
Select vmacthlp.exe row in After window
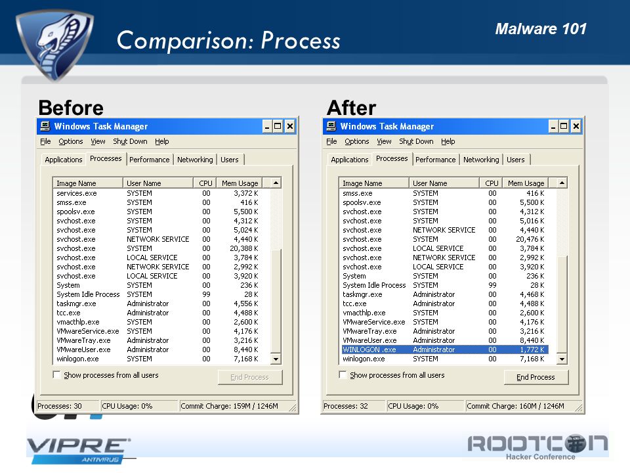(x=445, y=313)
